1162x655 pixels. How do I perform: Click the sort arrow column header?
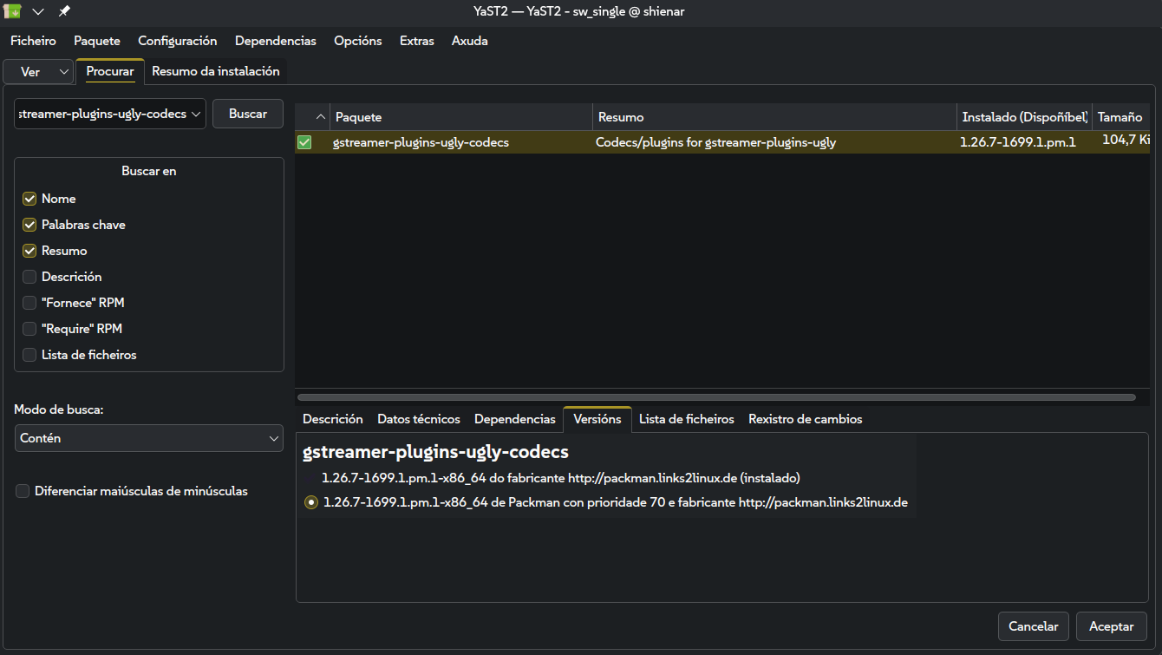click(320, 117)
